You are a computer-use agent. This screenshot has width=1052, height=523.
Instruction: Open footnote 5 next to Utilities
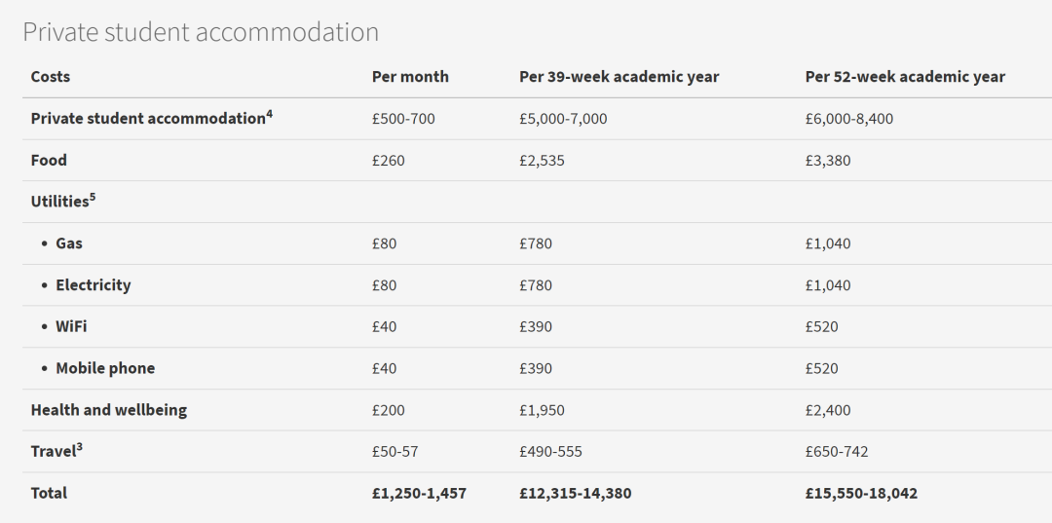pos(93,197)
